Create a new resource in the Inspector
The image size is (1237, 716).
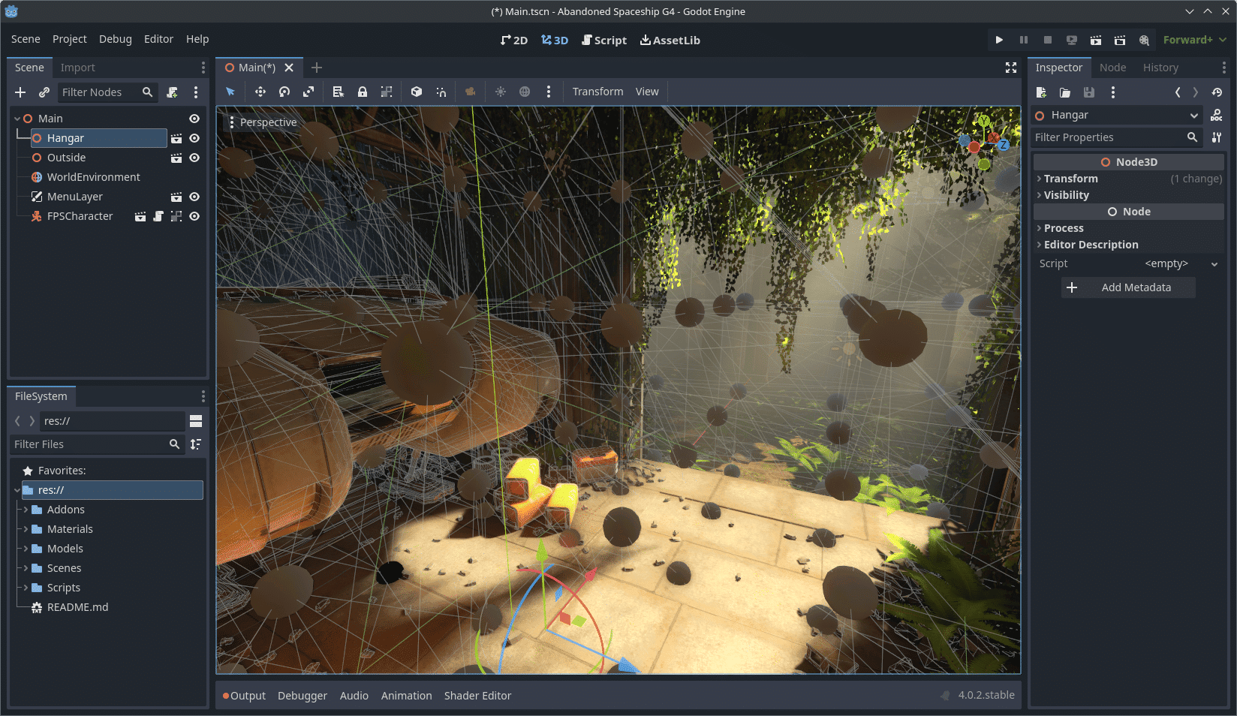pyautogui.click(x=1040, y=92)
